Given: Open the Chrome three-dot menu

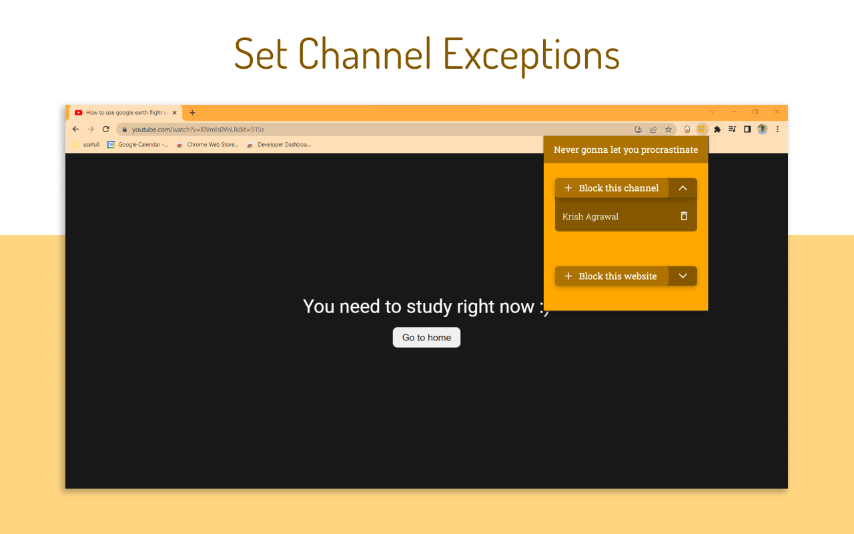Looking at the screenshot, I should [x=777, y=129].
